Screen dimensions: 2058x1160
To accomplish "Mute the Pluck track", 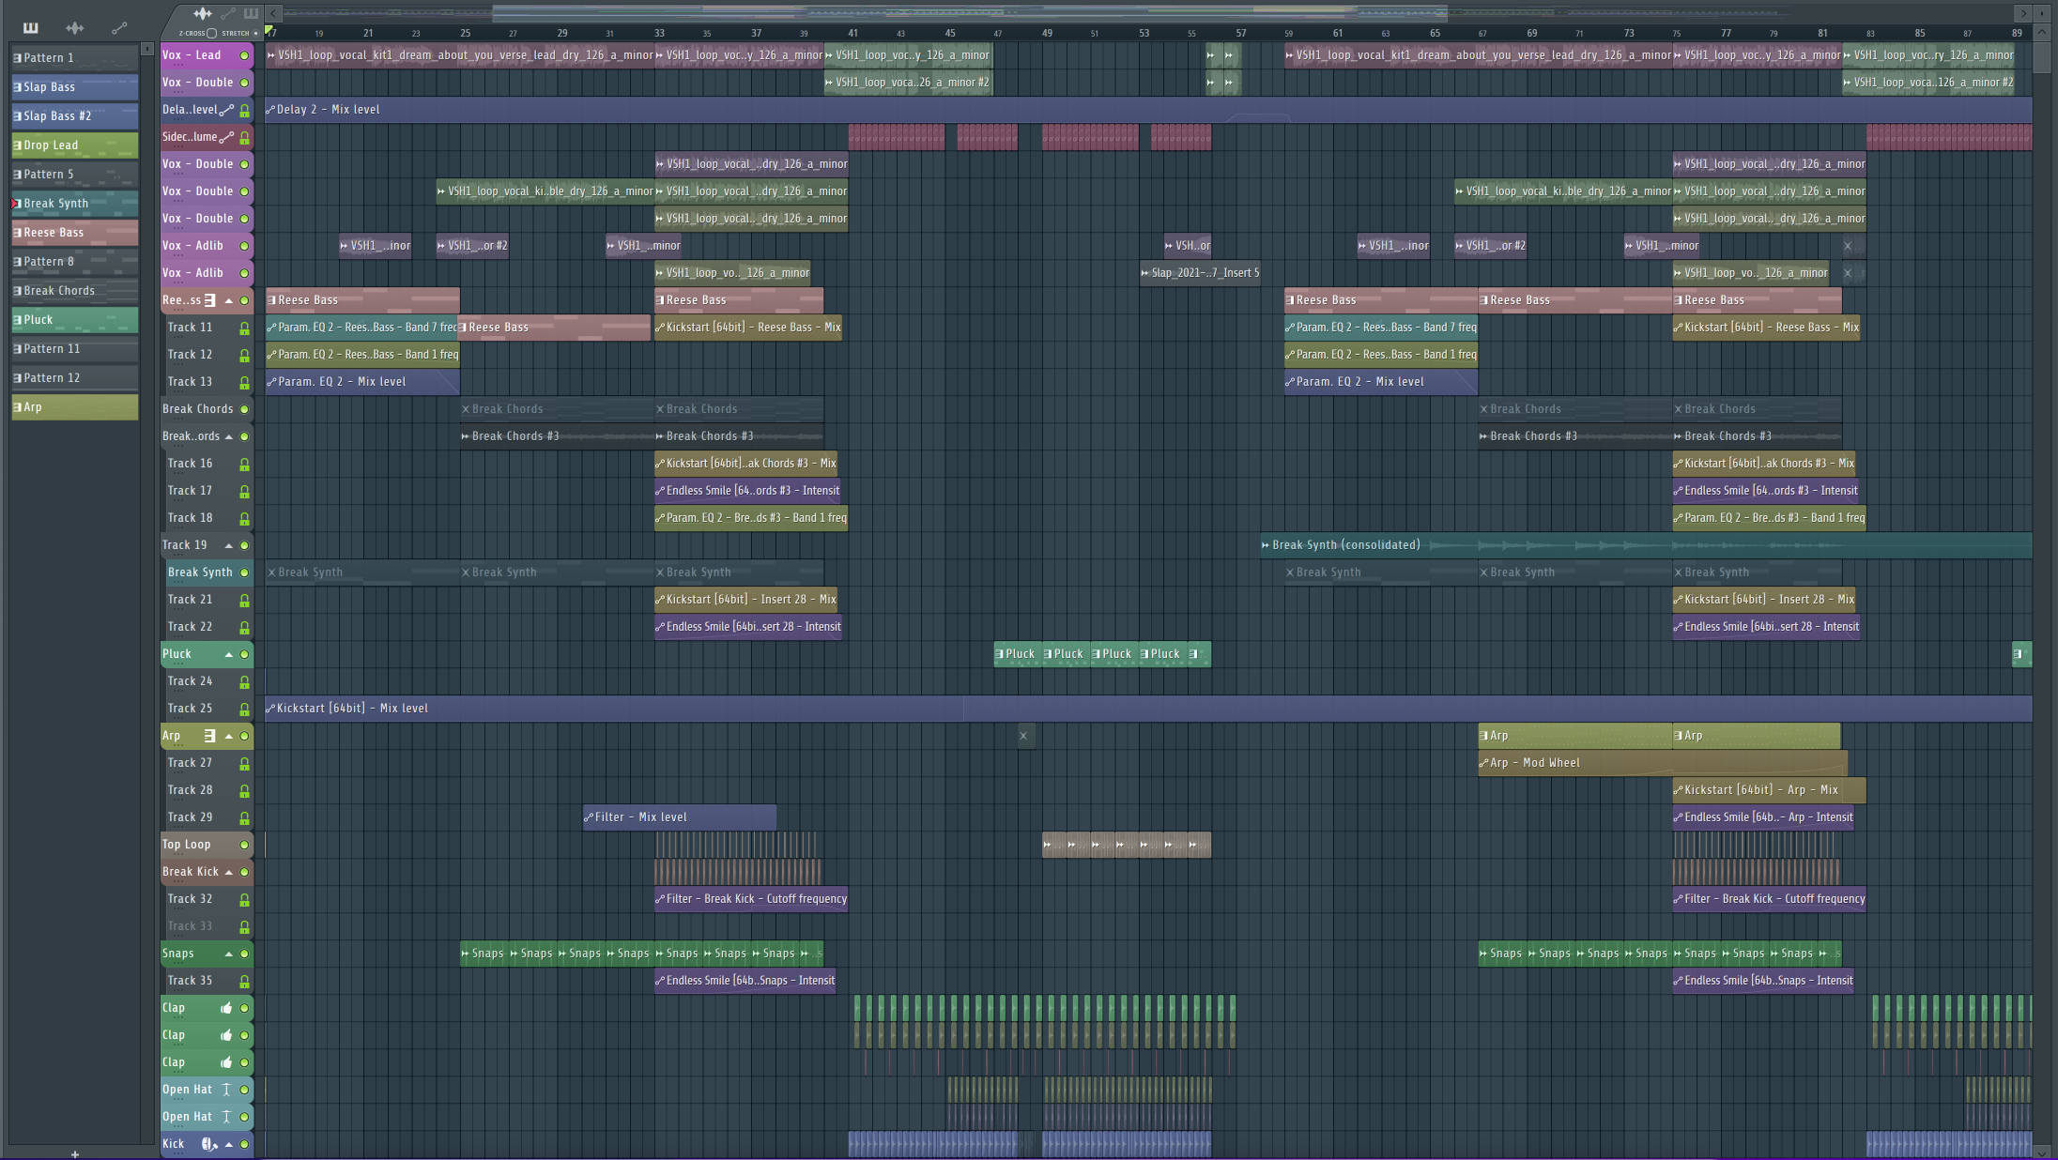I will pos(244,654).
